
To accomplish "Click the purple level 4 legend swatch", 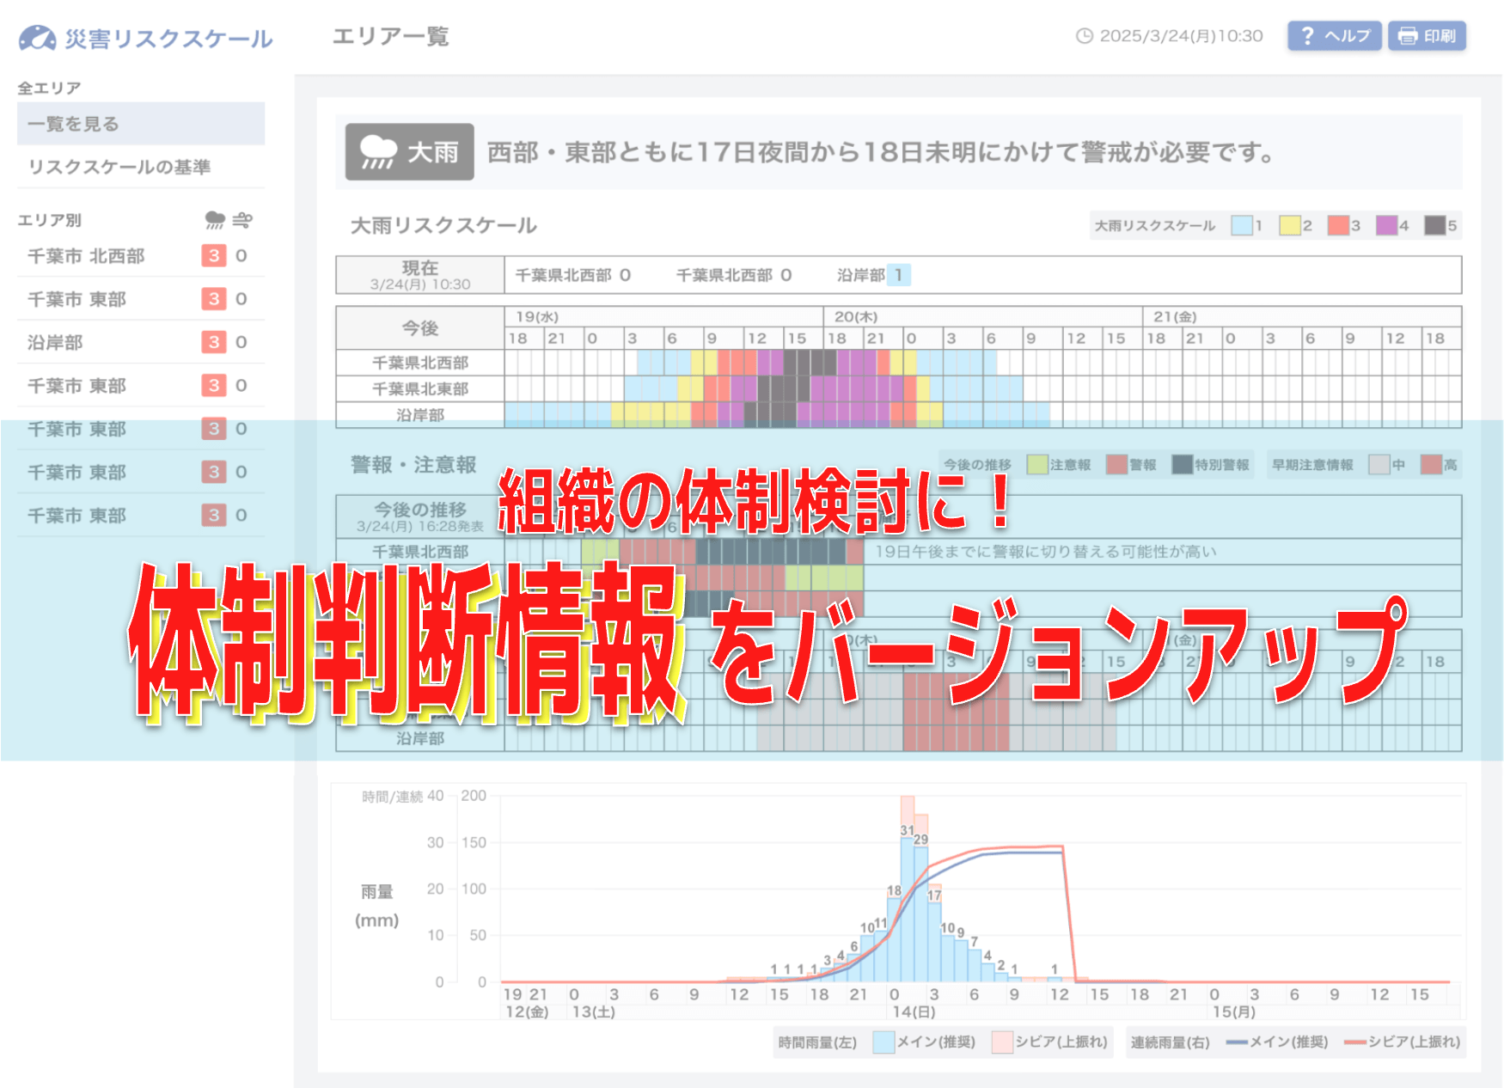I will [x=1386, y=226].
